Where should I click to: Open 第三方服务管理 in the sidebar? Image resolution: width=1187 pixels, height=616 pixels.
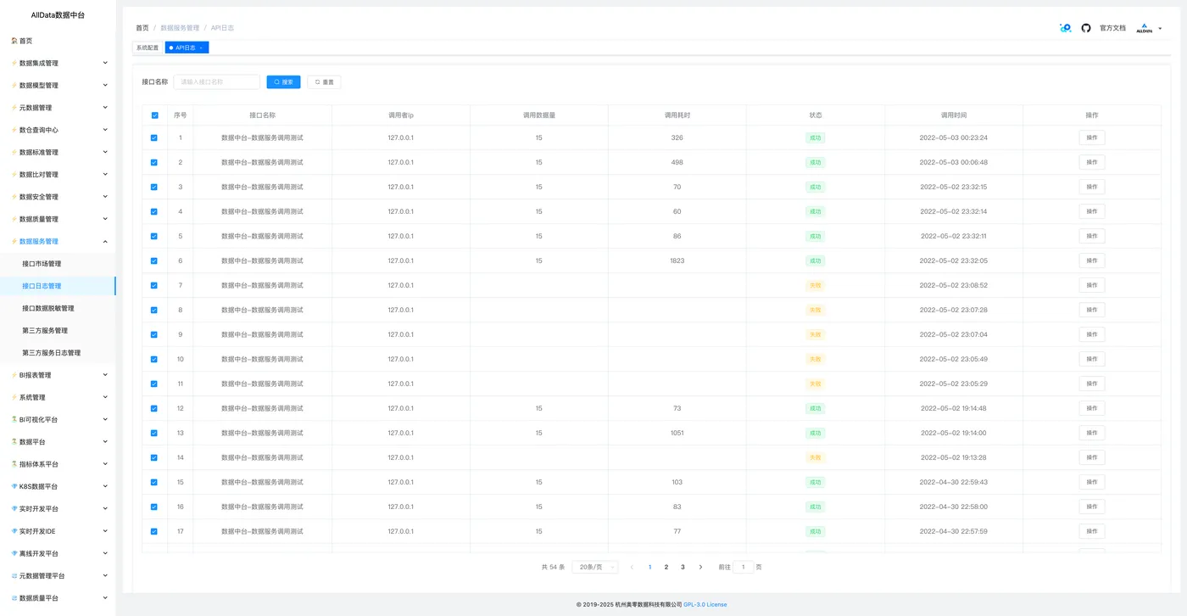[x=45, y=330]
